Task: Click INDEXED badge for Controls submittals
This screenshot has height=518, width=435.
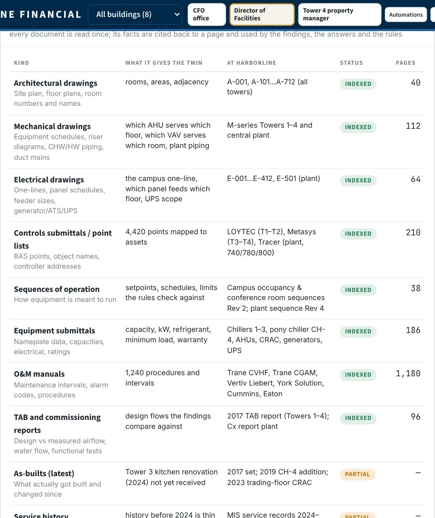Action: pyautogui.click(x=358, y=234)
